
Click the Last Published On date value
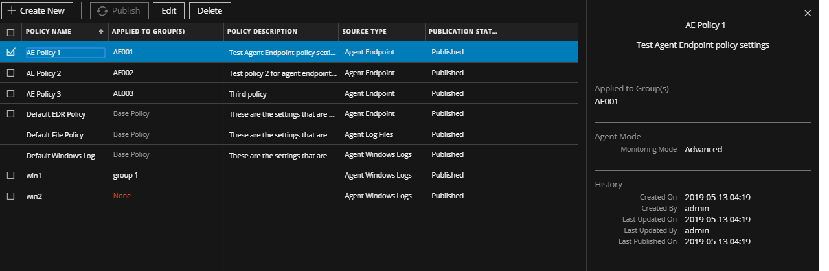tap(718, 241)
